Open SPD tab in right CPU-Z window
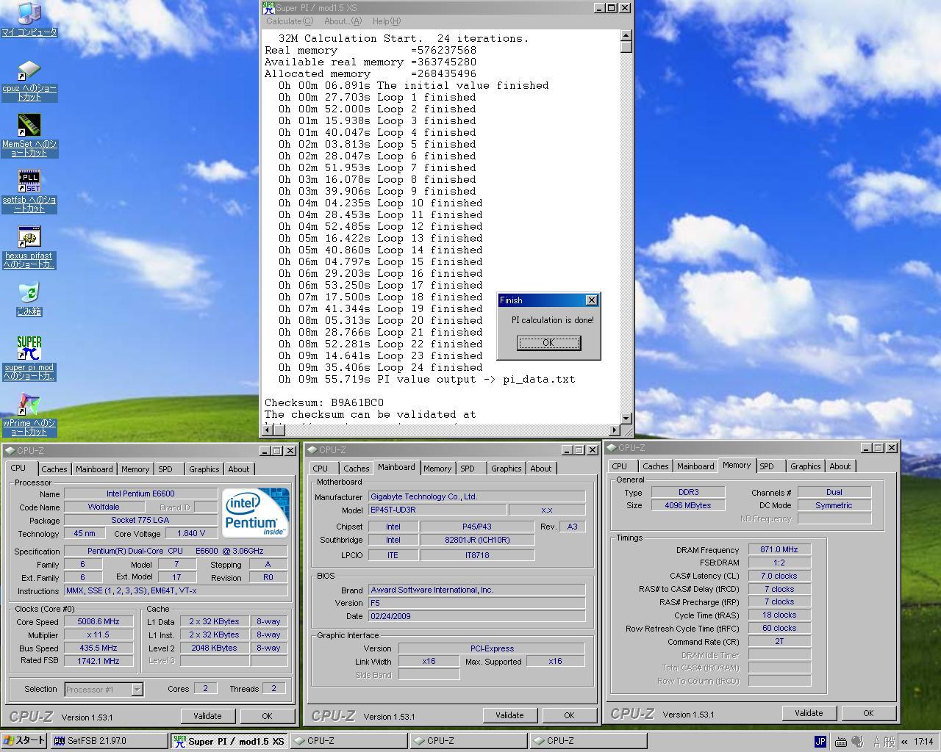Image resolution: width=941 pixels, height=752 pixels. pyautogui.click(x=767, y=466)
